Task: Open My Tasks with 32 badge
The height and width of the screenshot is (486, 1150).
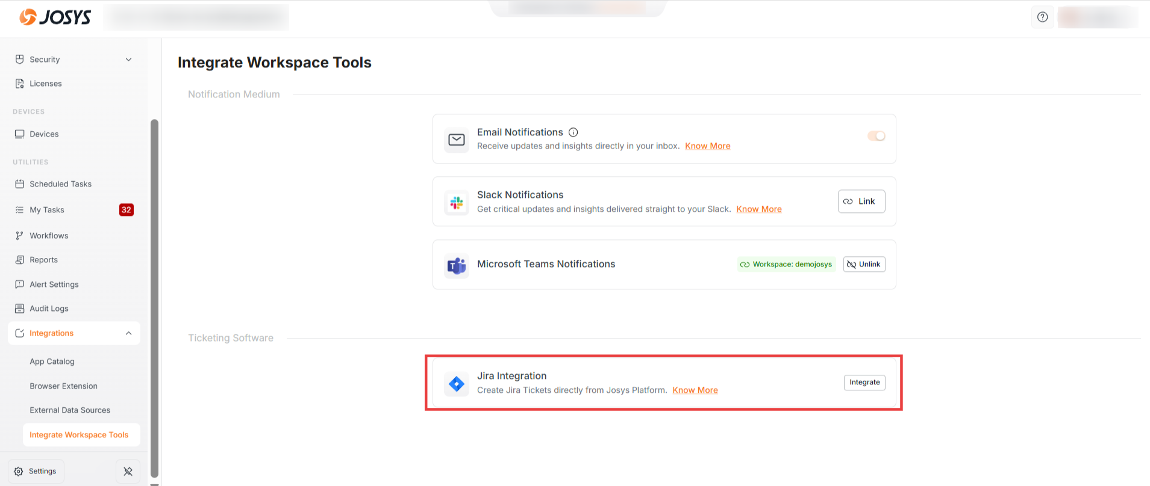Action: tap(47, 210)
